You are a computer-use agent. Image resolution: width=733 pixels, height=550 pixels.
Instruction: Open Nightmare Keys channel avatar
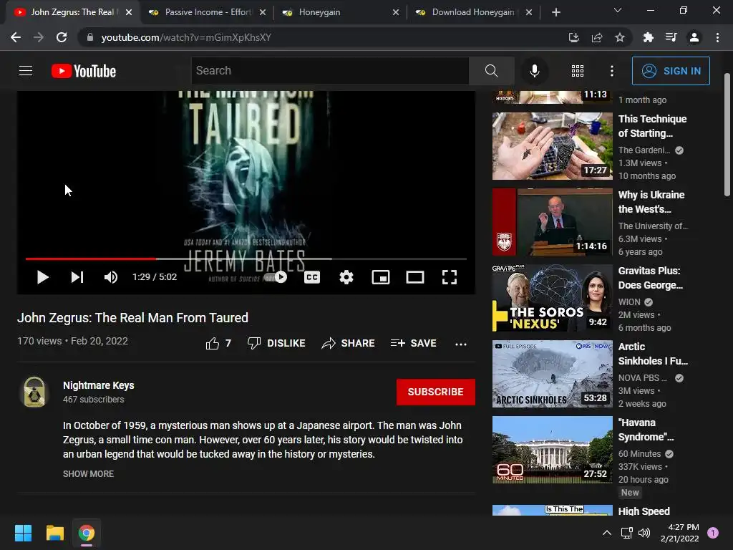click(x=34, y=392)
